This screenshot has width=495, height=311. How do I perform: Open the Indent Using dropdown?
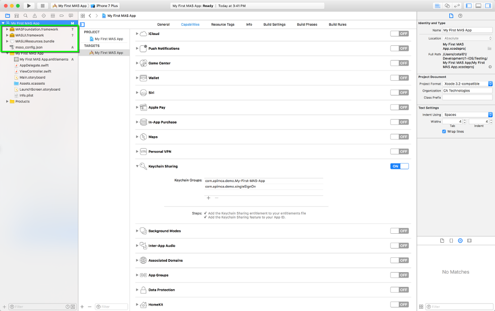coord(467,115)
